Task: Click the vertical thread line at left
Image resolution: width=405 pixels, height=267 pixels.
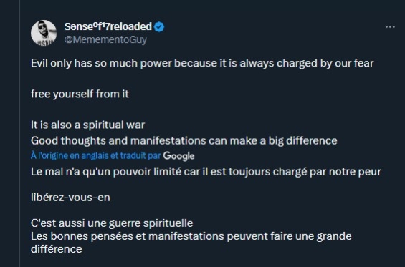Action: pos(19,133)
